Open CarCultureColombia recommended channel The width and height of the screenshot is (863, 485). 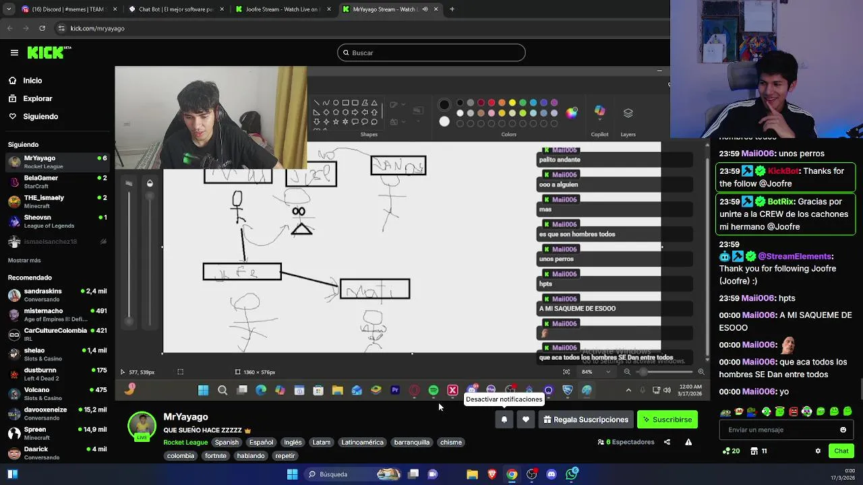[57, 335]
